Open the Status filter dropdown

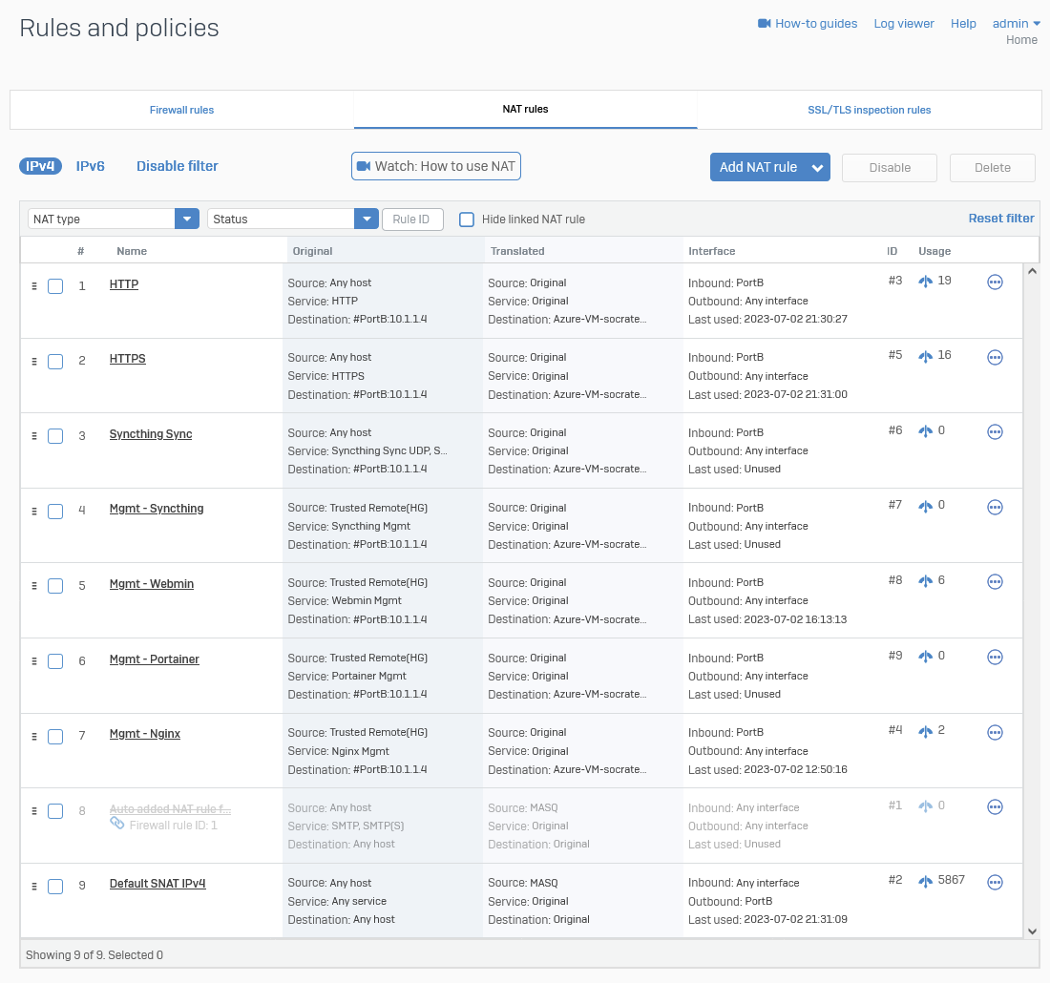tap(366, 219)
